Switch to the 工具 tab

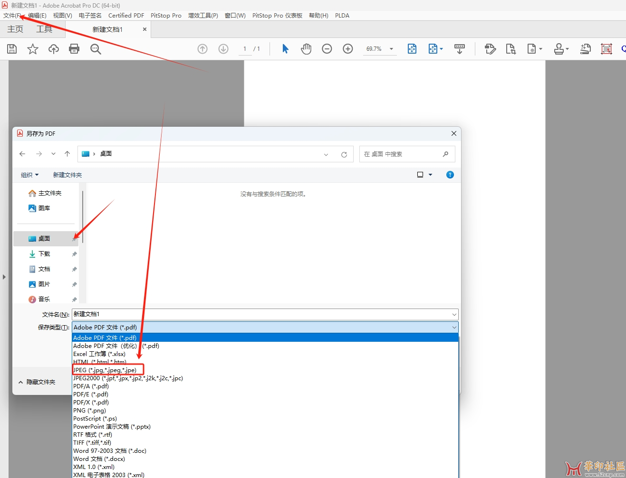(44, 29)
